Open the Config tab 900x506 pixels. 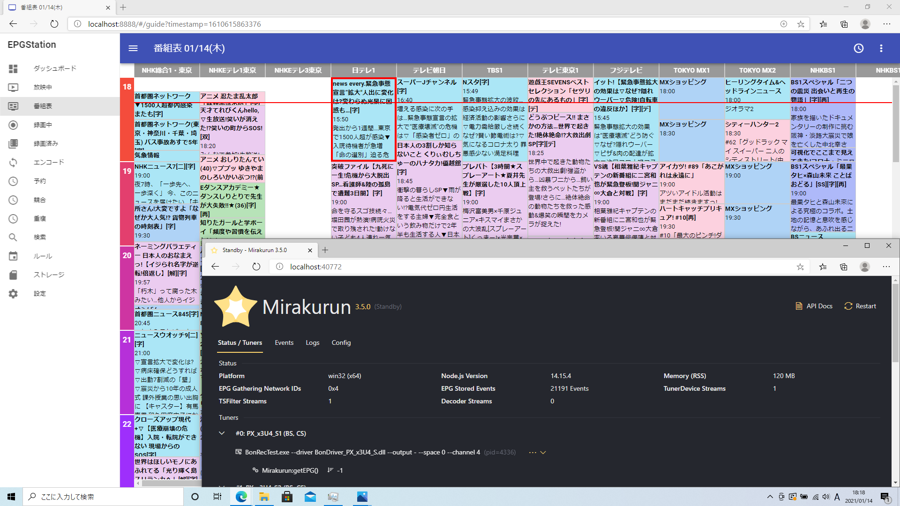(341, 342)
